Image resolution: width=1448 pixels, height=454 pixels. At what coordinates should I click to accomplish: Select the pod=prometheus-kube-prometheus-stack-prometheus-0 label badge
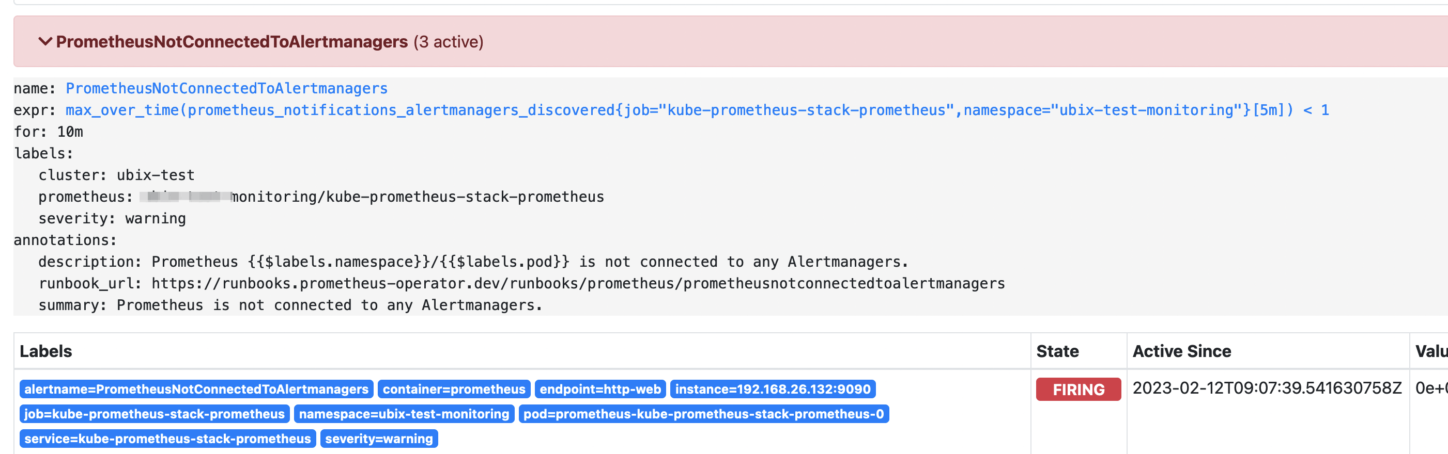(705, 414)
